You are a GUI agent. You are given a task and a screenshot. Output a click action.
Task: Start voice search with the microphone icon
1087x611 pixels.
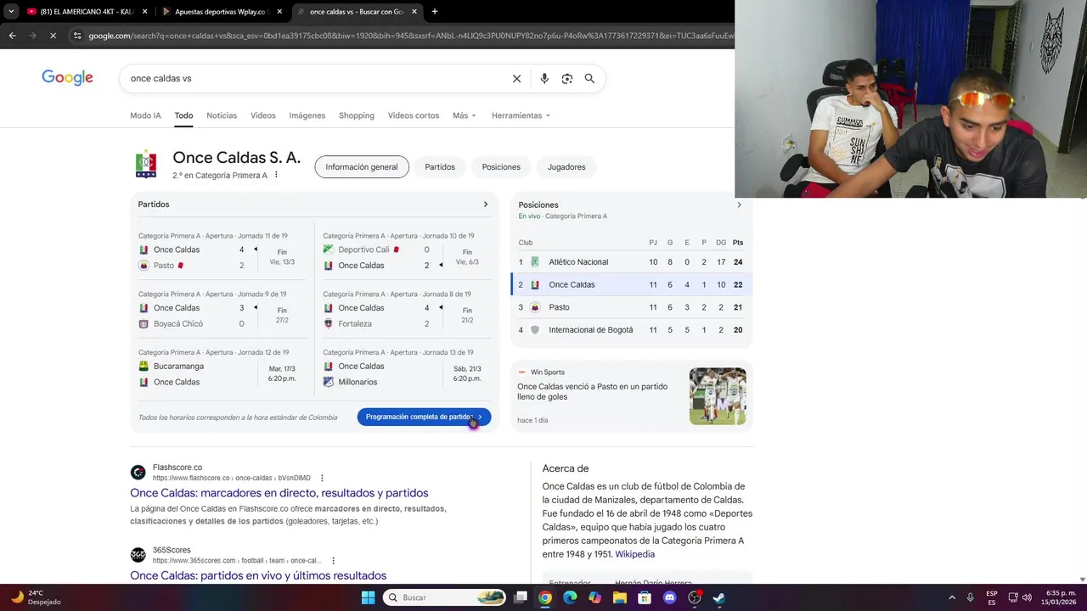click(544, 78)
